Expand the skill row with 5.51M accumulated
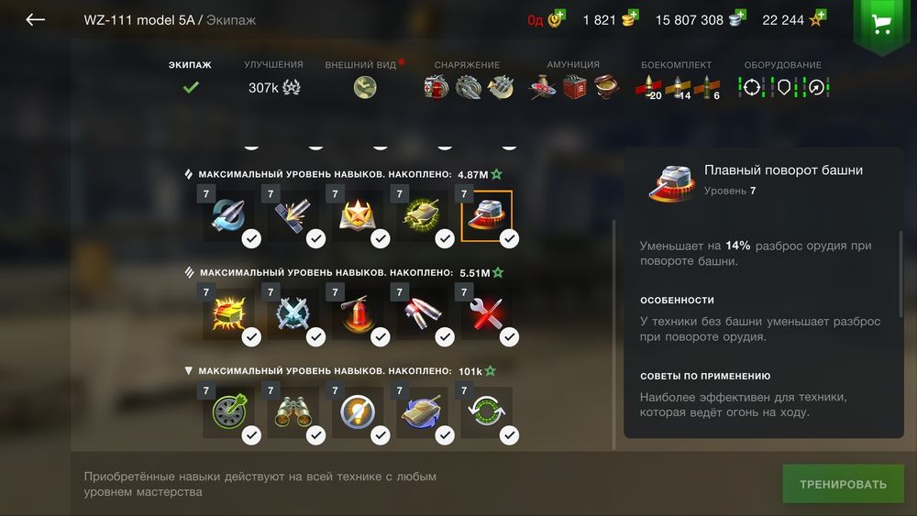Viewport: 917px width, 516px height. tap(189, 272)
